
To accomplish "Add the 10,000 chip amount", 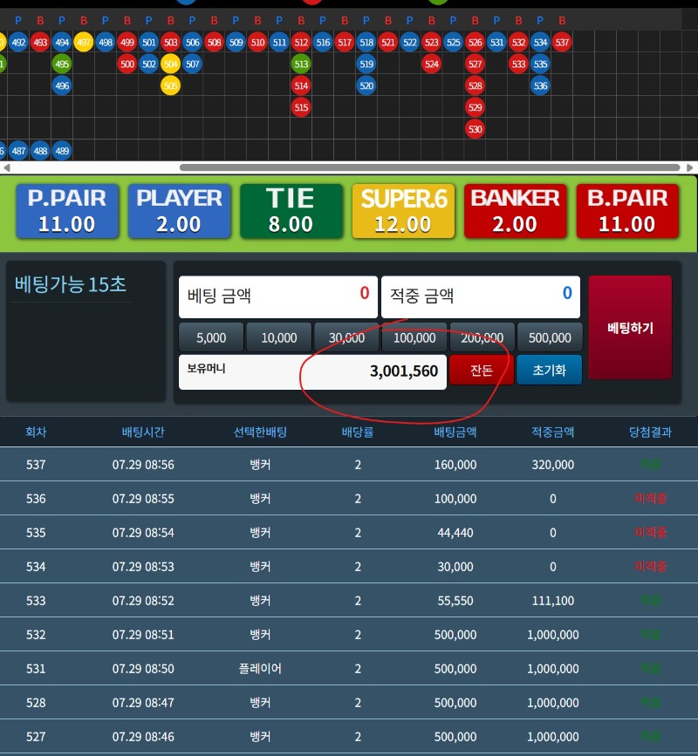I will 279,337.
